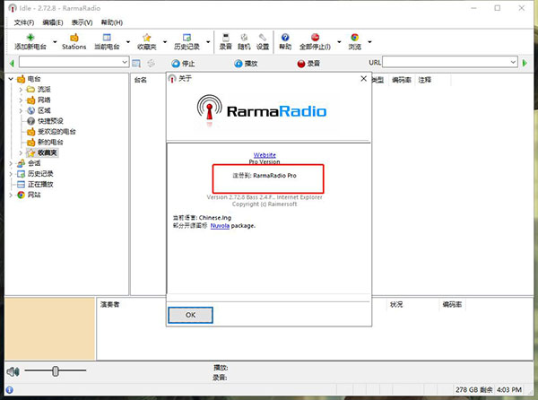Expand the History (历史记录) tree node
Viewport: 538px width, 400px height.
pos(11,174)
